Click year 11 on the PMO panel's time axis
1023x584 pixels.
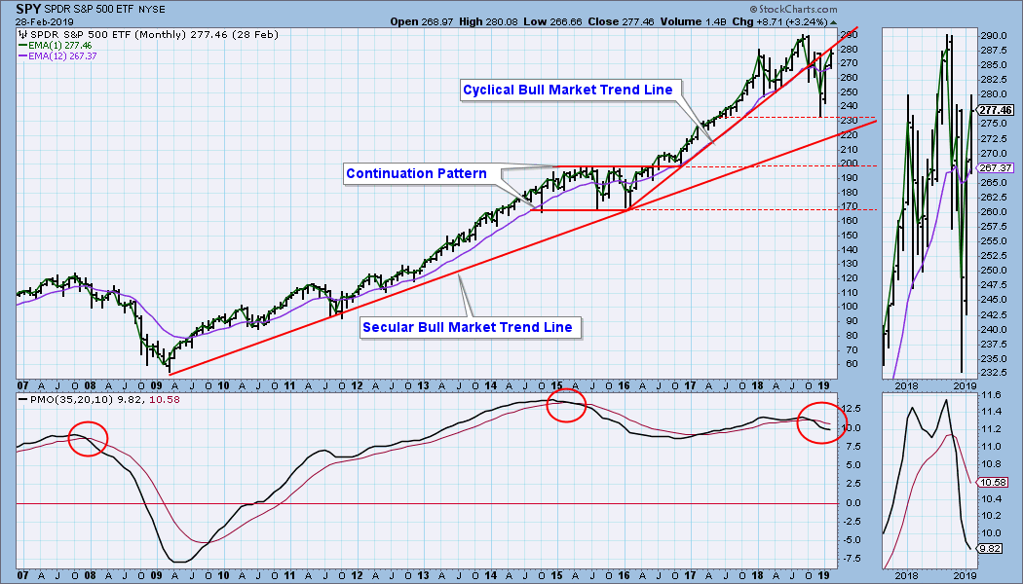290,575
